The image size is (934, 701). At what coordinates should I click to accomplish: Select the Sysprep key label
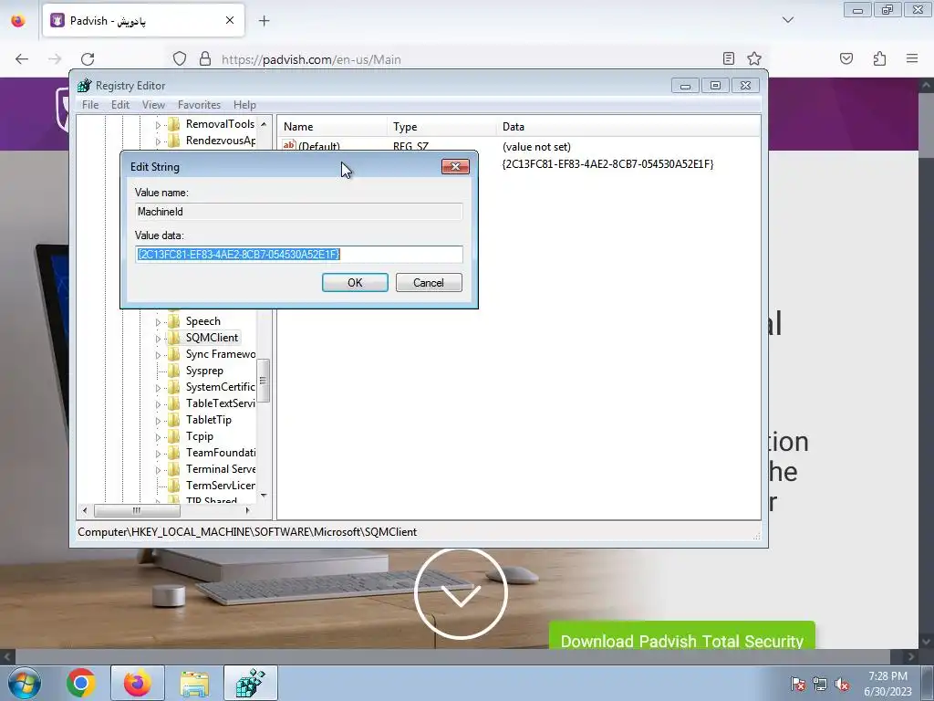coord(204,371)
